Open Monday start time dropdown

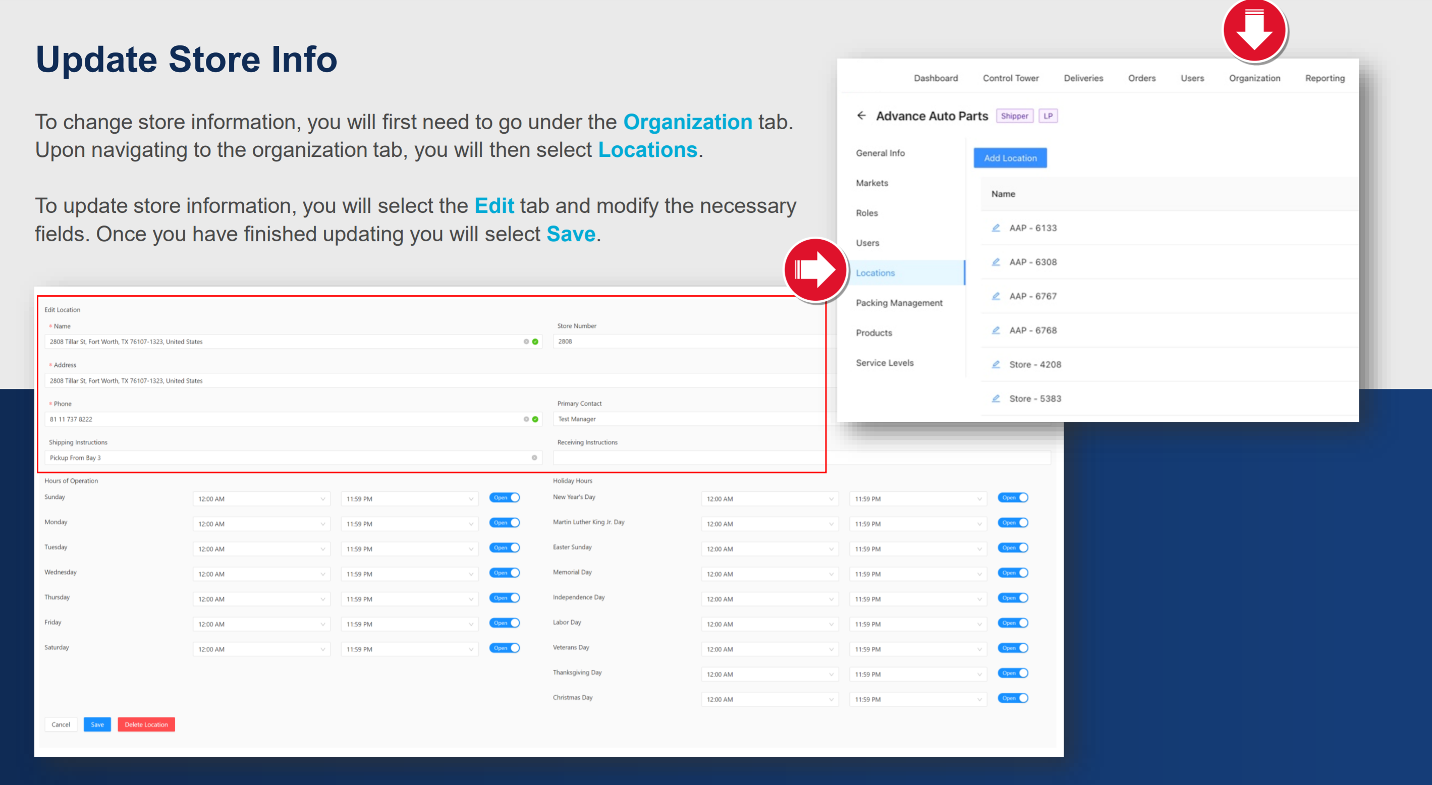tap(261, 524)
